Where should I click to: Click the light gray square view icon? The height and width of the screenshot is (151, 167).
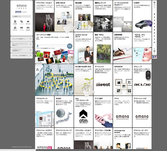coord(154,5)
